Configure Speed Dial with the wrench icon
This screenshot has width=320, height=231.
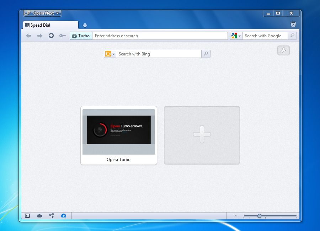click(283, 51)
